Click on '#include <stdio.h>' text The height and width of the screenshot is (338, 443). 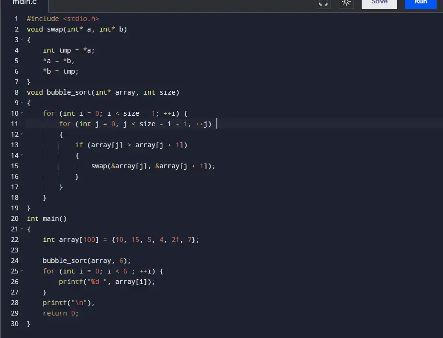pyautogui.click(x=63, y=19)
